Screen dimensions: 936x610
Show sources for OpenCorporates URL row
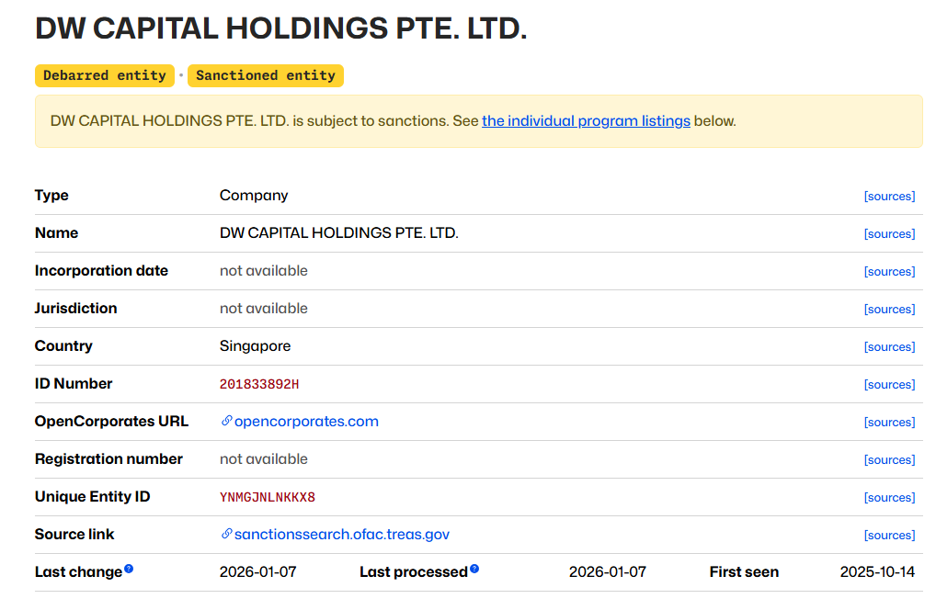click(x=889, y=423)
